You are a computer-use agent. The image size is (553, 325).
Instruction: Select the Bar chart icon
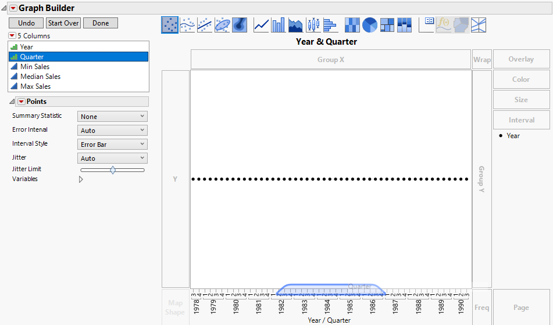pyautogui.click(x=279, y=25)
